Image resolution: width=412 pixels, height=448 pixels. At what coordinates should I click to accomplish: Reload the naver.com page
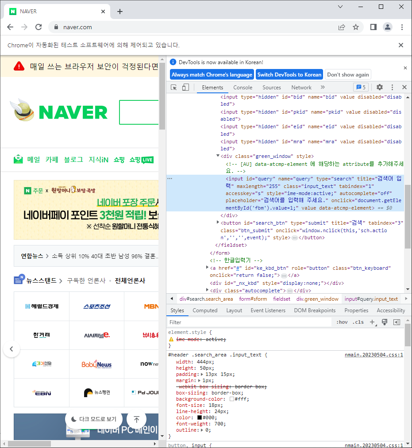(39, 27)
